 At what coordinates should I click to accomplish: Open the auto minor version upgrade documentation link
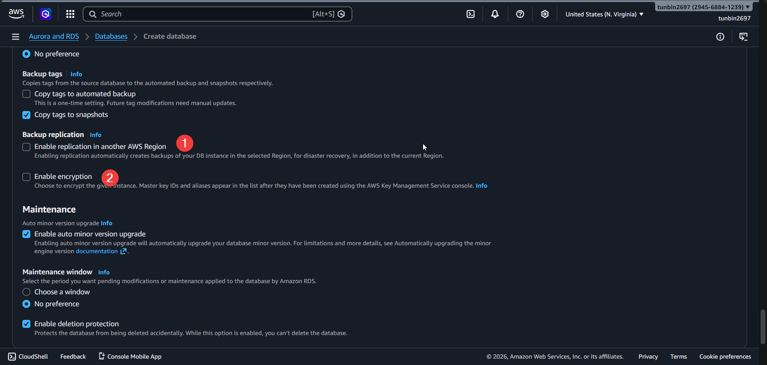pyautogui.click(x=97, y=251)
